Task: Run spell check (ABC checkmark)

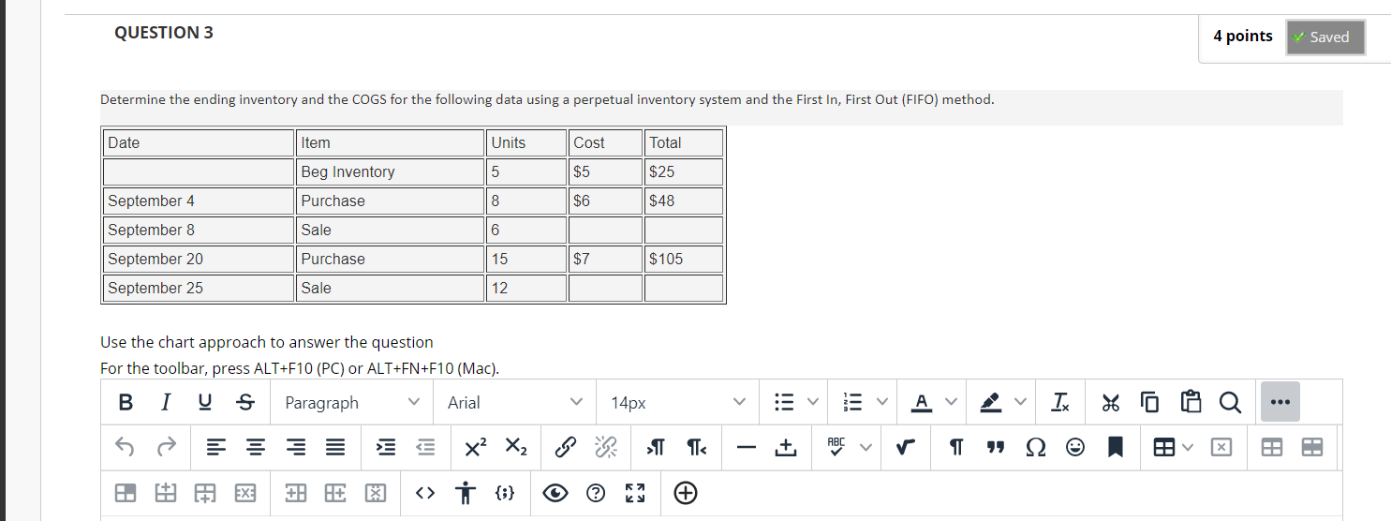Action: (836, 448)
